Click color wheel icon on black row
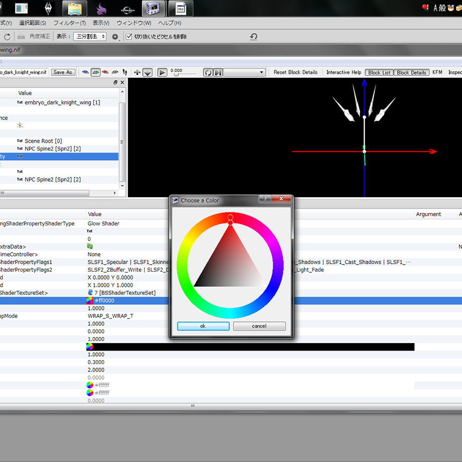The height and width of the screenshot is (462, 462). coord(90,346)
